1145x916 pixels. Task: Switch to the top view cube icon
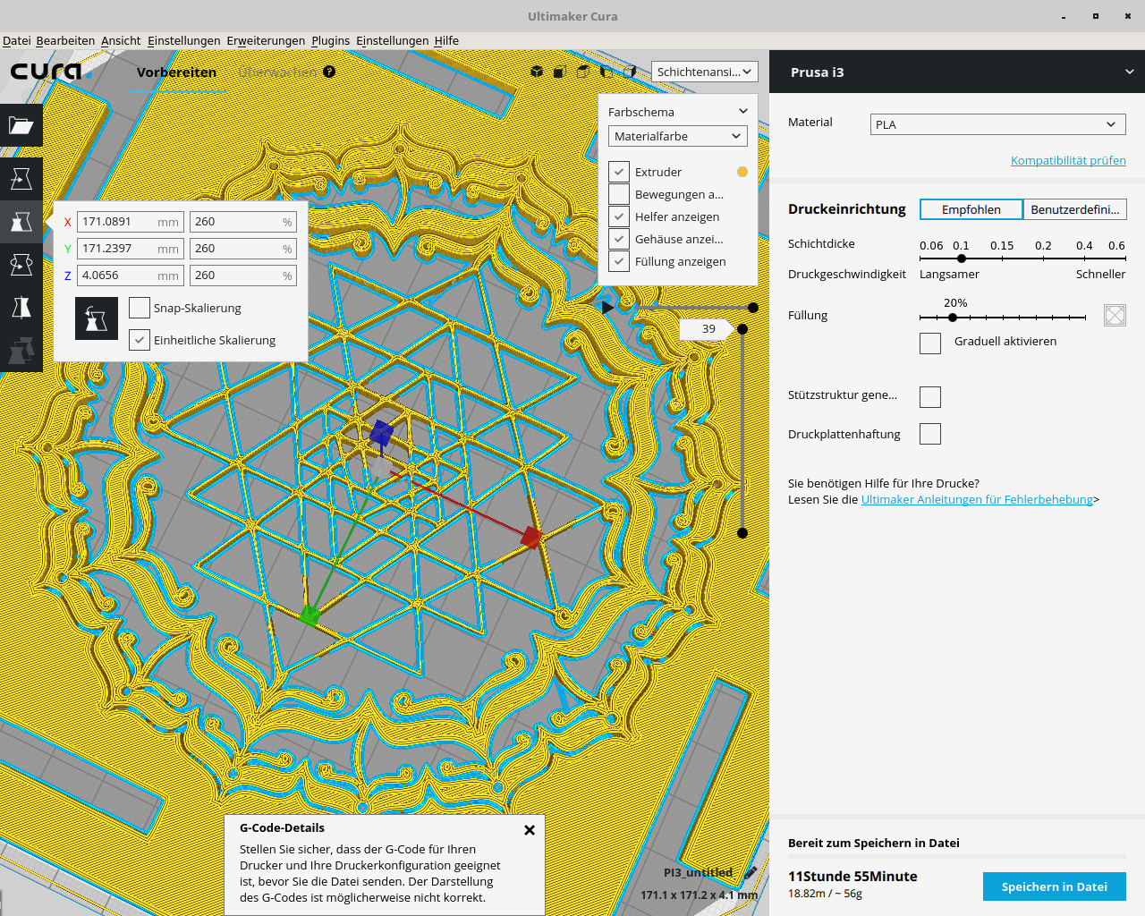tap(583, 72)
